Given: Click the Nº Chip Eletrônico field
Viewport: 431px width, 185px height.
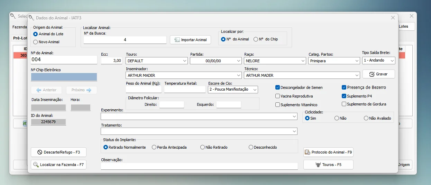Looking at the screenshot, I should (64, 77).
